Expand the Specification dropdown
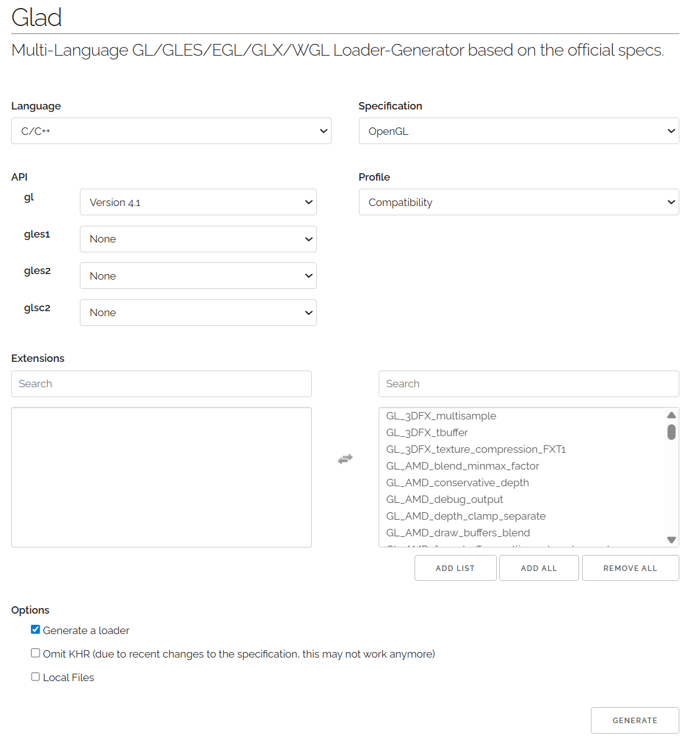683x738 pixels. pos(518,131)
